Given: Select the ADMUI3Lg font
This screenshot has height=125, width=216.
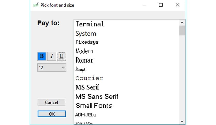Looking at the screenshot, I should click(86, 115).
